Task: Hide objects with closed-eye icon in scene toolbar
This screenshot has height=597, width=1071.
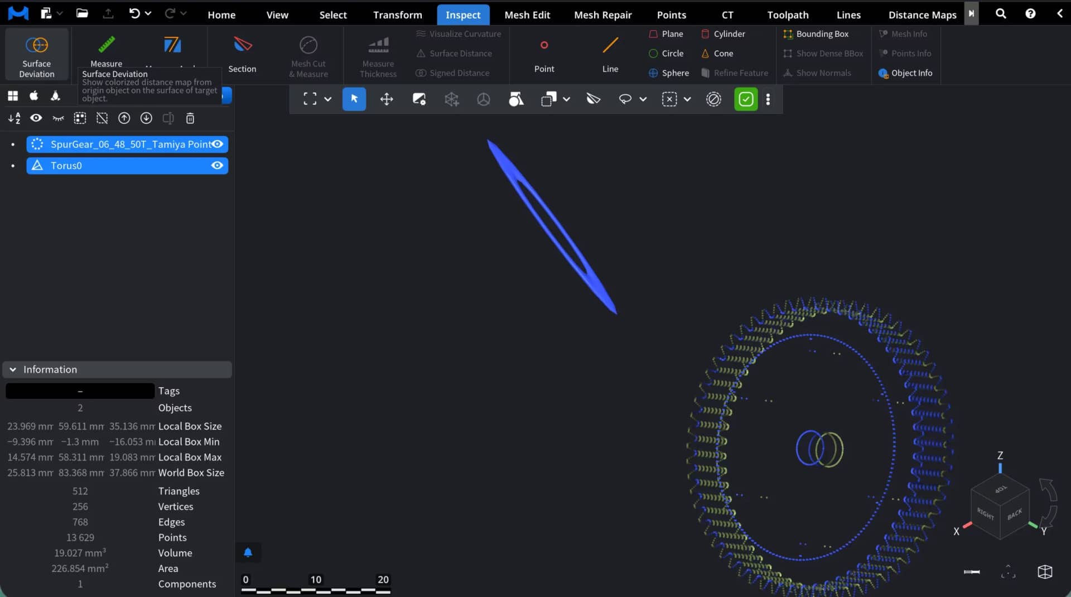Action: pos(58,118)
